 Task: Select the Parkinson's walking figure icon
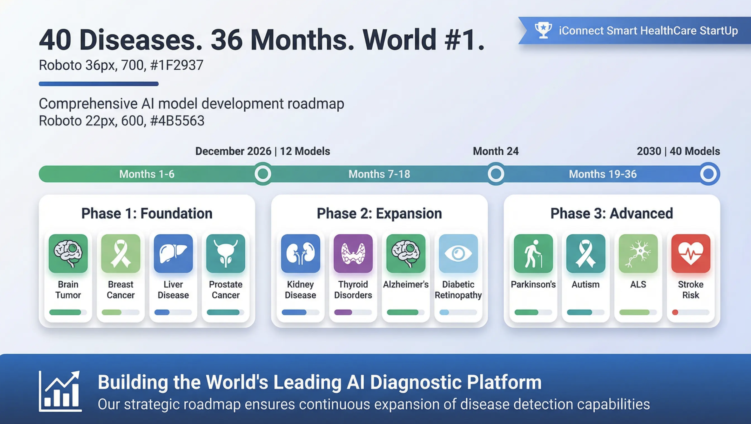pyautogui.click(x=533, y=253)
